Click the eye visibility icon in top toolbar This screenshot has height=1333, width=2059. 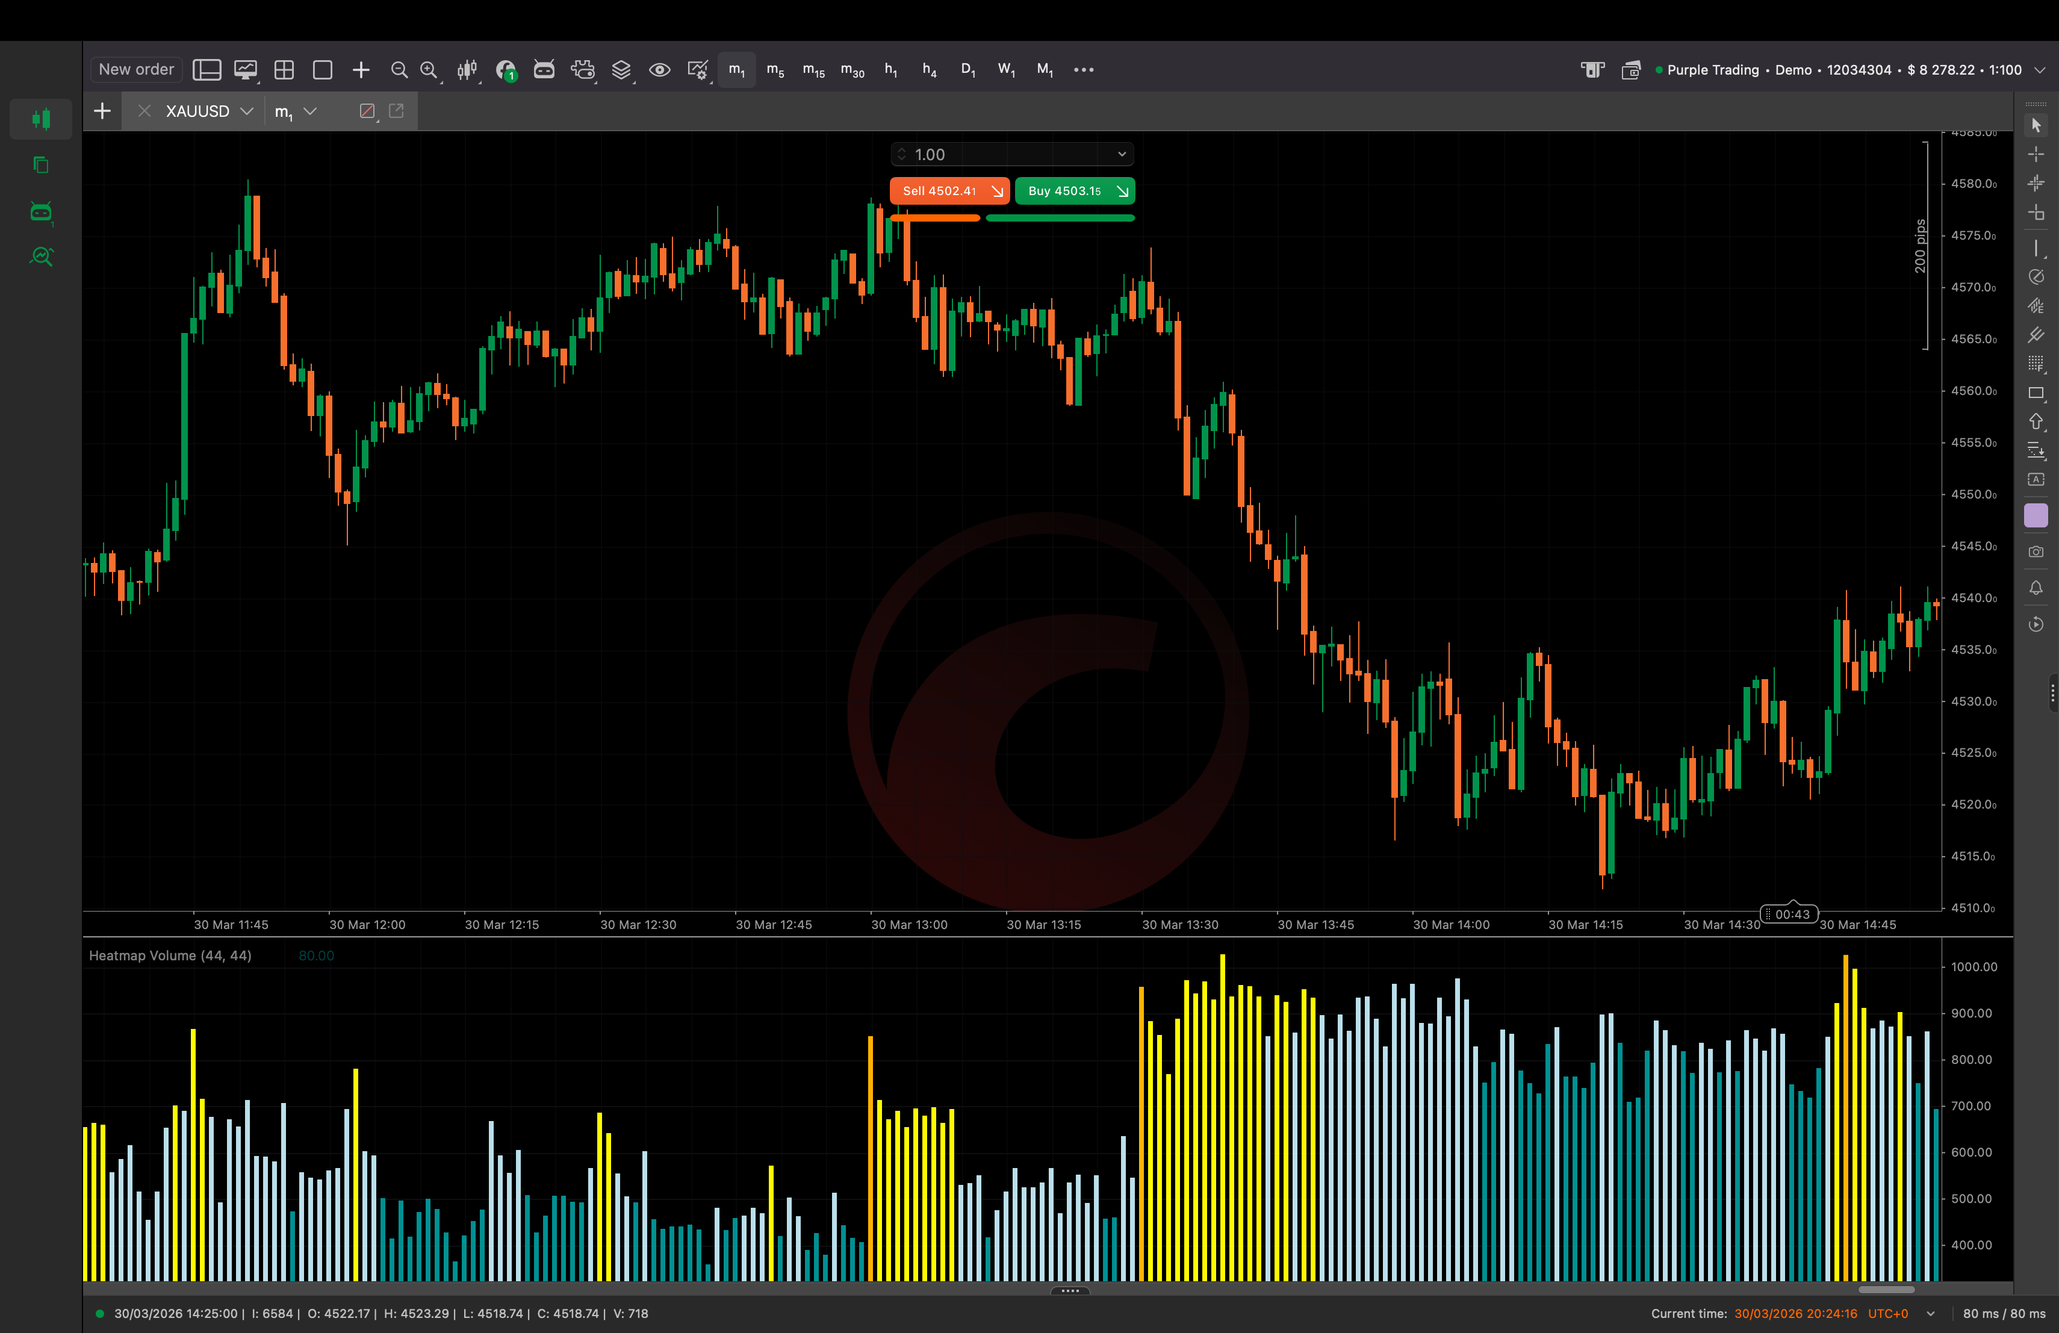(x=660, y=69)
